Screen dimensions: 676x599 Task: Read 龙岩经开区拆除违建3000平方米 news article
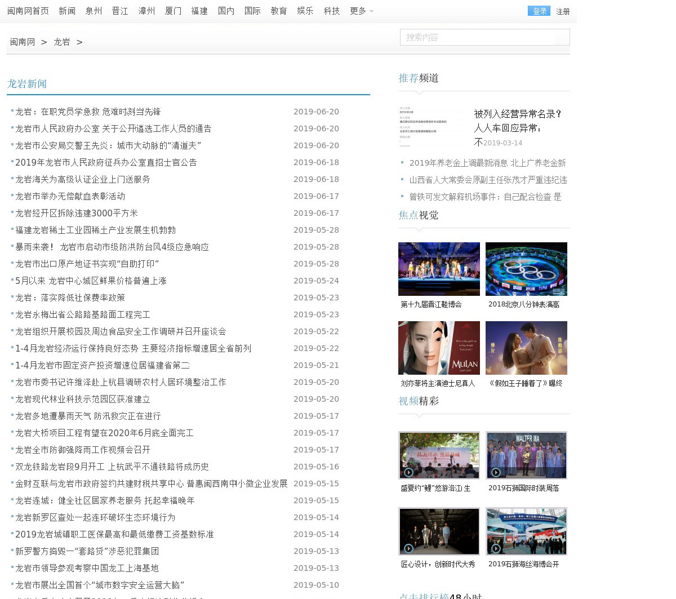pyautogui.click(x=77, y=213)
